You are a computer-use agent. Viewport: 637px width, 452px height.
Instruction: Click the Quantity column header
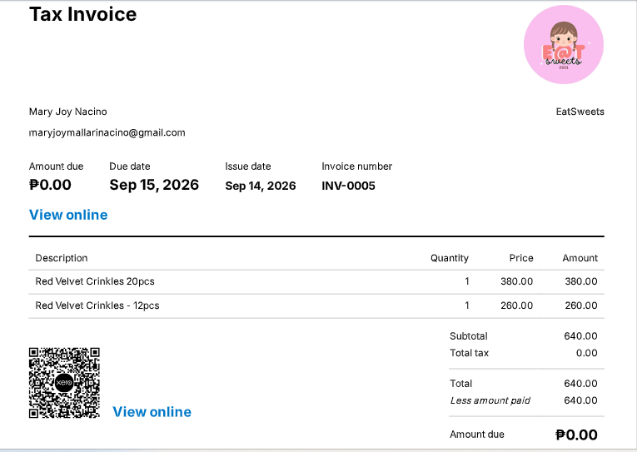point(450,258)
